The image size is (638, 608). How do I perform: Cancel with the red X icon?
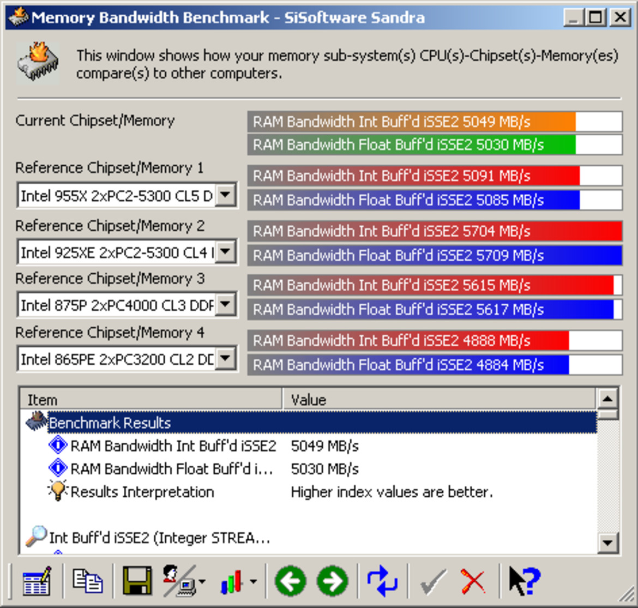click(473, 581)
